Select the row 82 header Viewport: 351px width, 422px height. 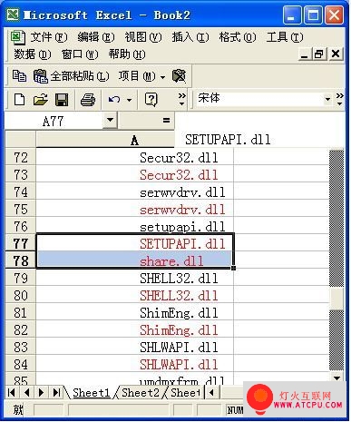point(21,329)
